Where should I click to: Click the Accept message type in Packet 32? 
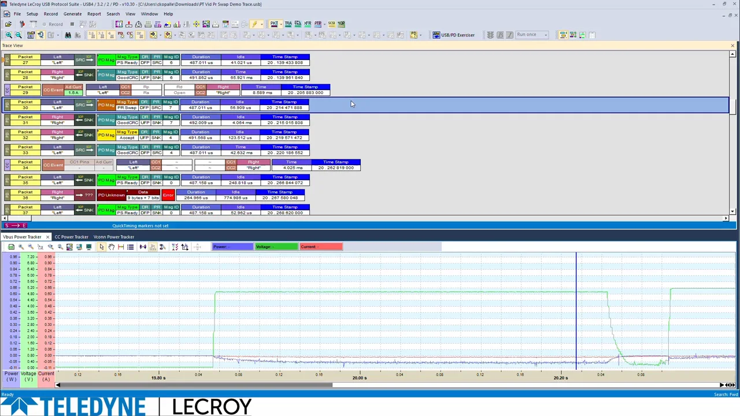(x=127, y=138)
